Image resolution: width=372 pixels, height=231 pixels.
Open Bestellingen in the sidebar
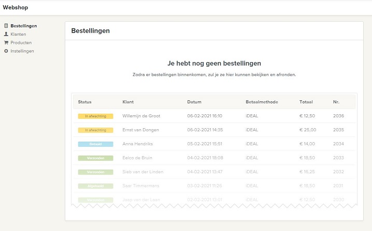click(x=24, y=26)
